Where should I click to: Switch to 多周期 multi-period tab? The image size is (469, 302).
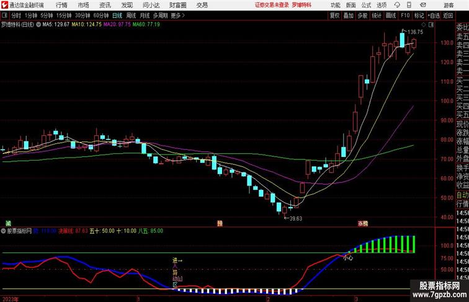160,16
